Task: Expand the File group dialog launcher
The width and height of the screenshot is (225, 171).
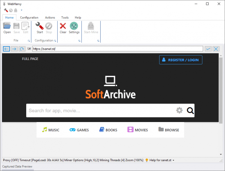Action: coord(29,41)
